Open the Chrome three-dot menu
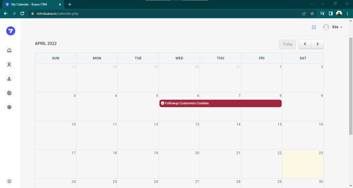 347,14
